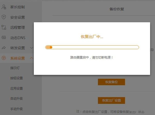Choose 手动升级 from the system submenu
The image size is (155, 115).
click(x=17, y=109)
